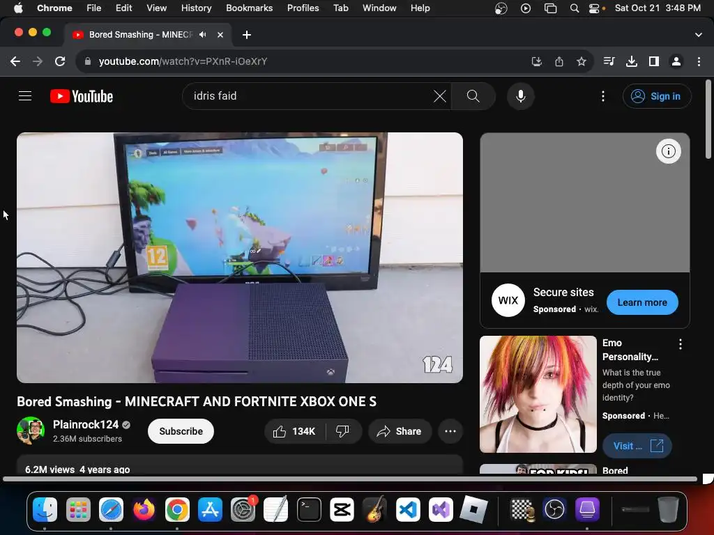Like the video with 134K likes

[295, 431]
